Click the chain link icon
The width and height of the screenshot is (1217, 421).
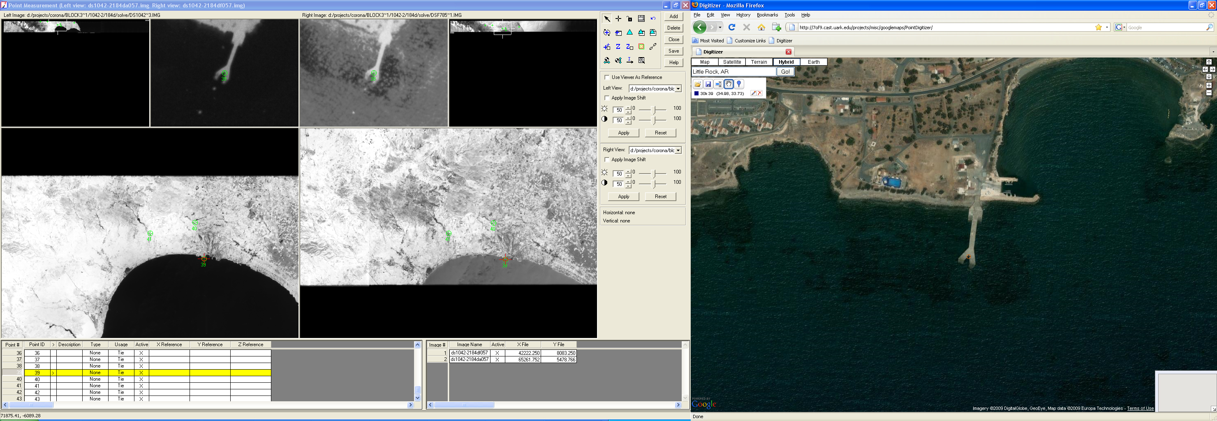653,47
